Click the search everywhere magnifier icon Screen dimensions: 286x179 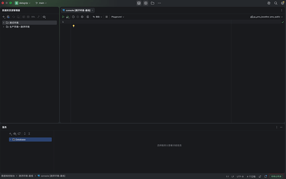tap(276, 3)
